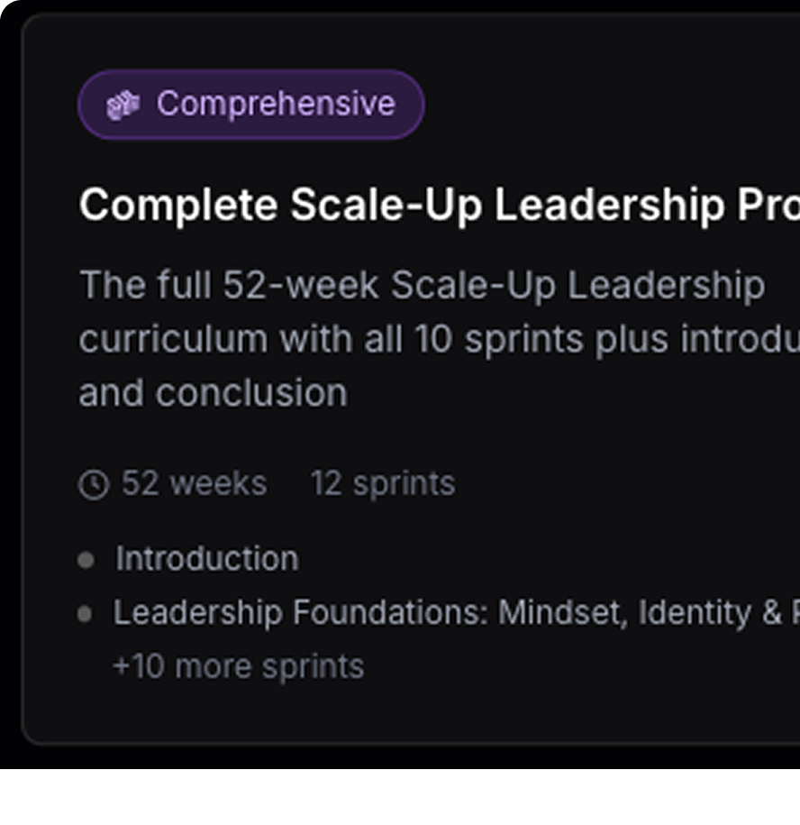Click the boxes icon in the Comprehensive badge

[x=123, y=105]
